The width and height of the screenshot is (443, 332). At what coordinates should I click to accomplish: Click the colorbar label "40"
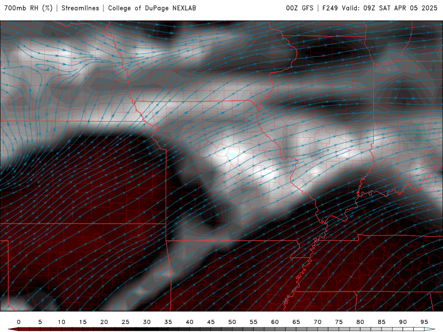coord(189,322)
